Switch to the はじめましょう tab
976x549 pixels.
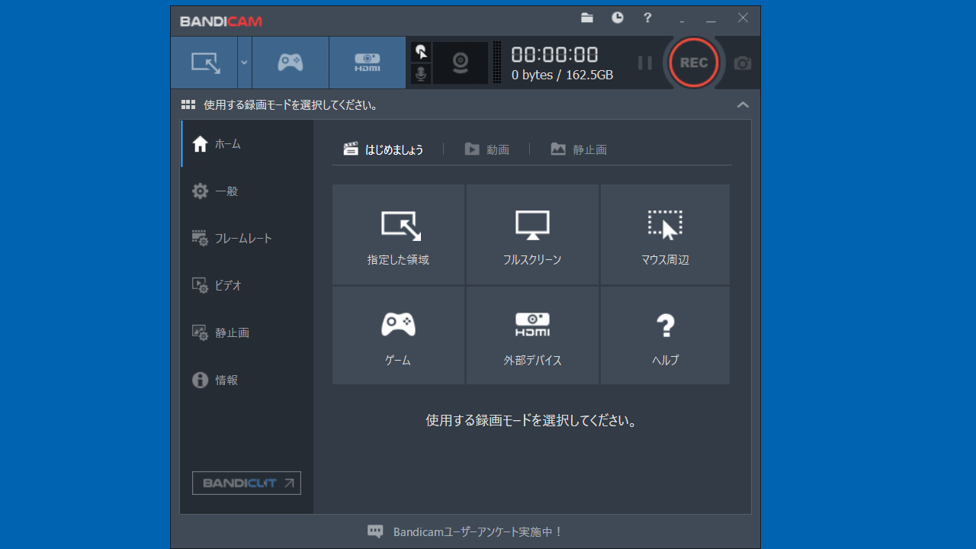coord(384,149)
